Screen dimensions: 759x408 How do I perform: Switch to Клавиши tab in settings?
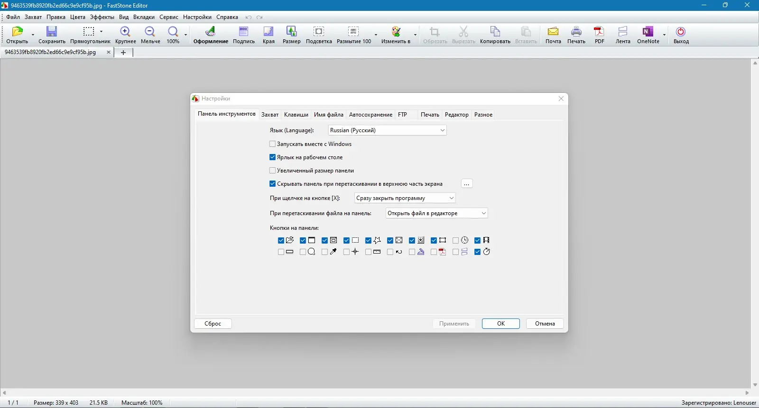[296, 115]
